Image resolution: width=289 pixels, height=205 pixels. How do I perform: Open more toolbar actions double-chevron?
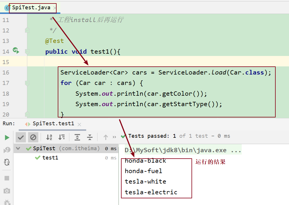pos(114,137)
